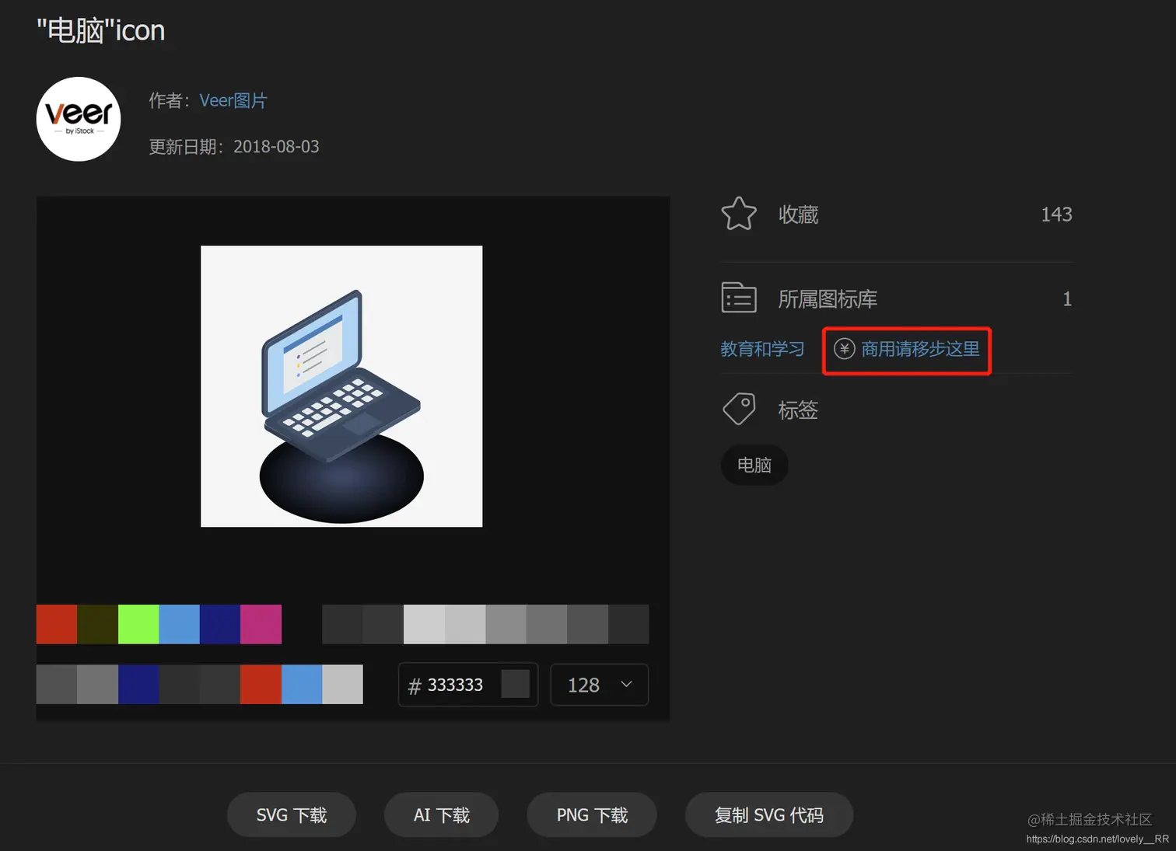Click the AI 下载 button
Image resolution: width=1176 pixels, height=851 pixels.
point(441,814)
